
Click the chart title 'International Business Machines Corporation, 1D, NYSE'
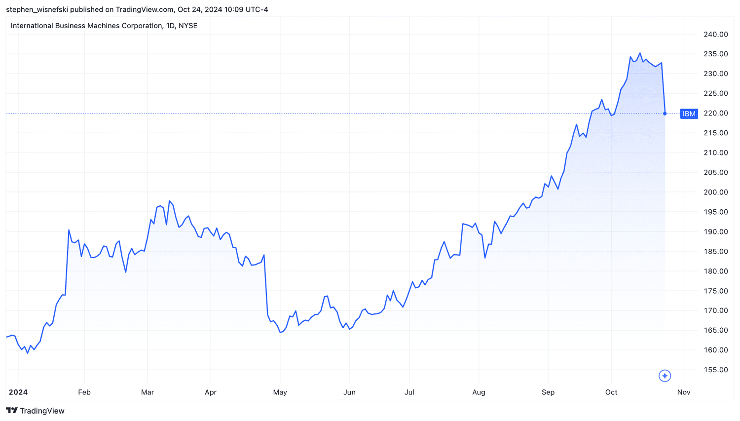[x=104, y=26]
